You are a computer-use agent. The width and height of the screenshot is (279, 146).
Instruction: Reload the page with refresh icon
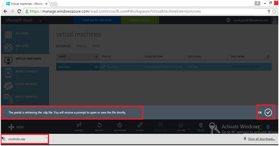(19, 11)
